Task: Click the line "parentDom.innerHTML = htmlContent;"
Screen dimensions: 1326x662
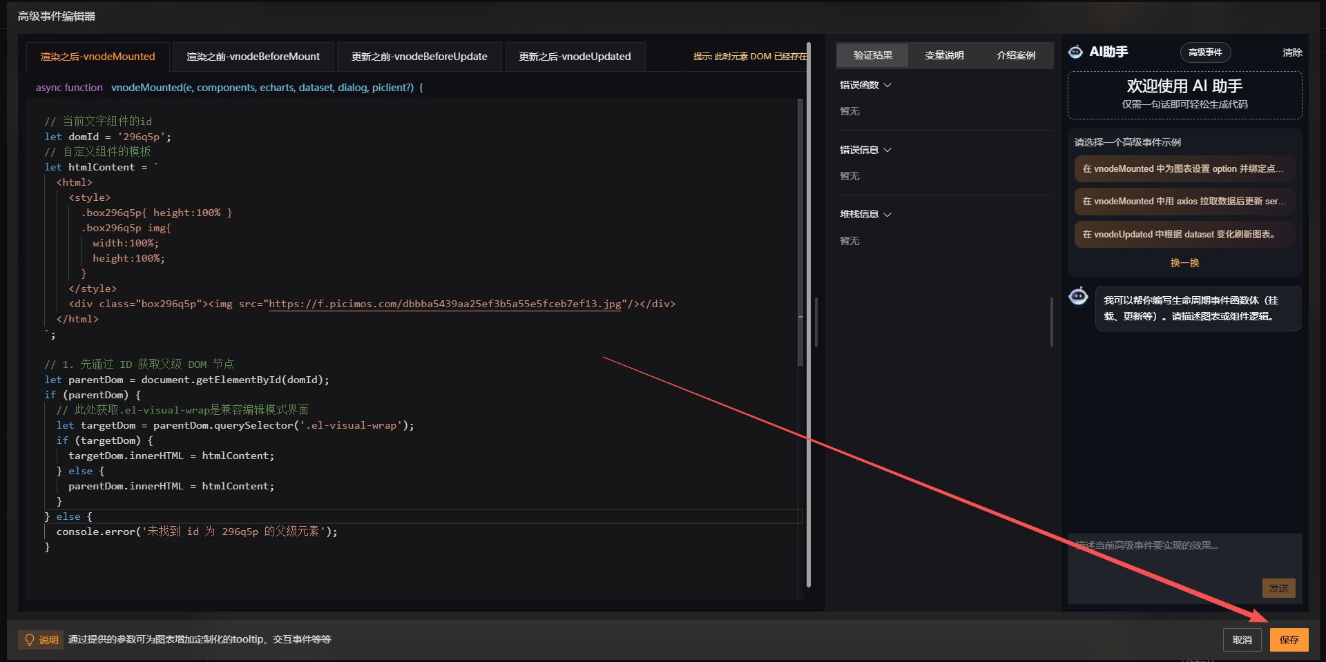Action: pos(171,486)
